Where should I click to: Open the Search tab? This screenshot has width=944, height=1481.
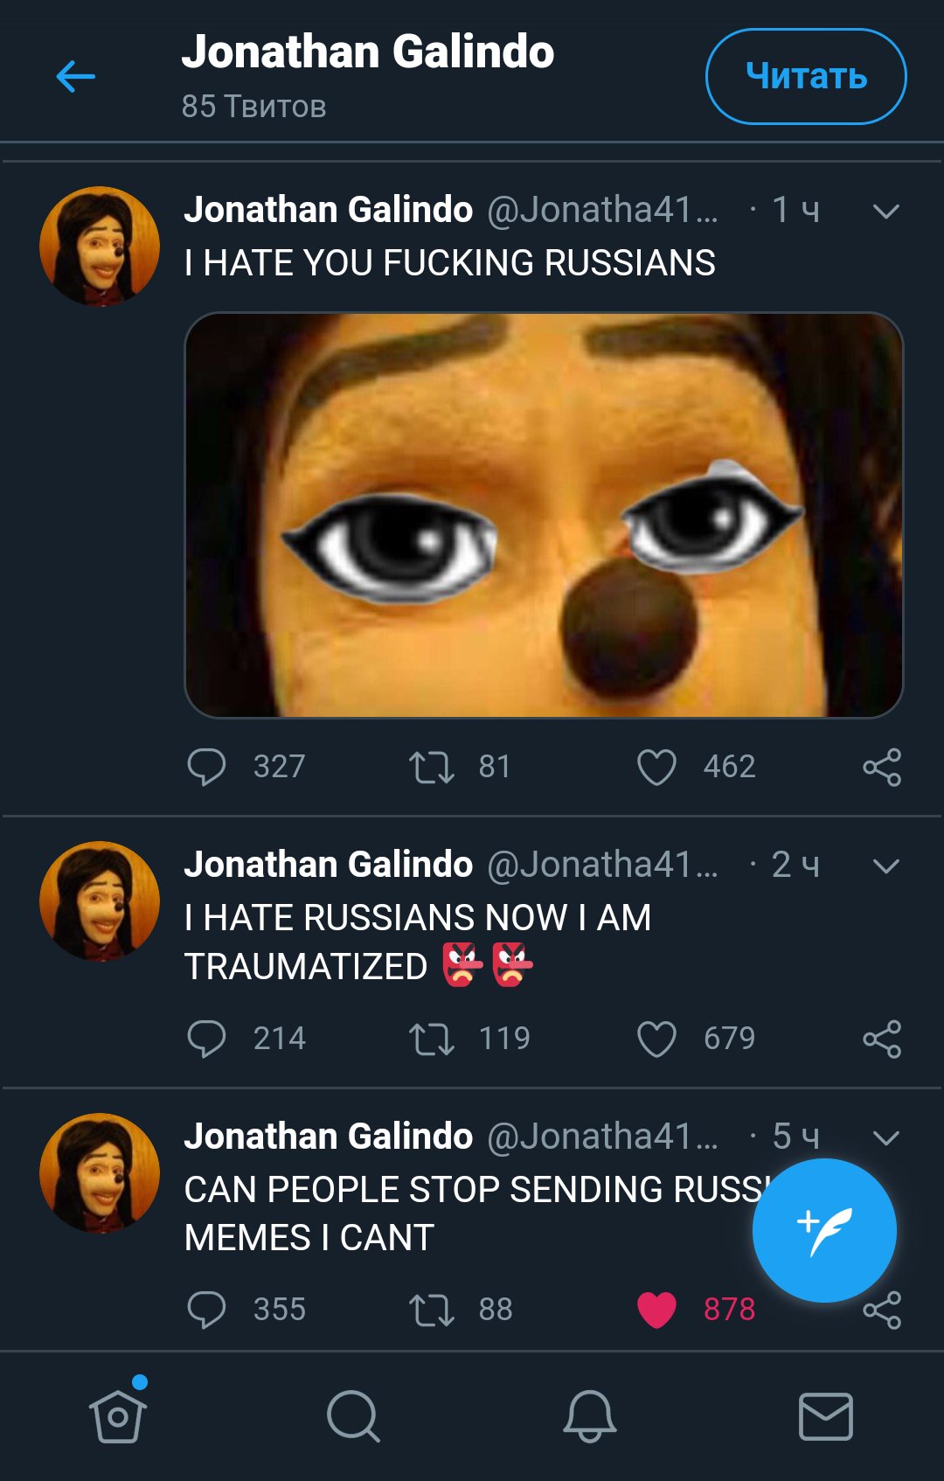tap(353, 1415)
